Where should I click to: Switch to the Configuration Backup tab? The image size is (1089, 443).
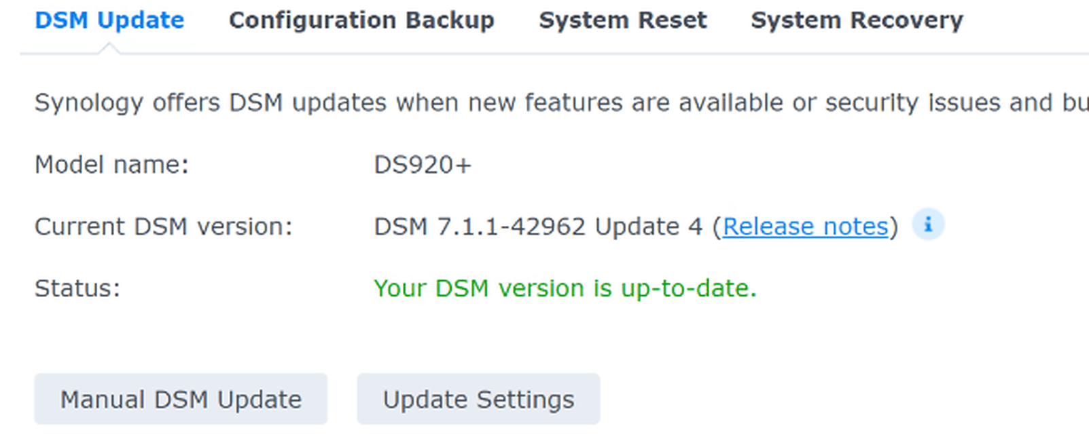361,20
